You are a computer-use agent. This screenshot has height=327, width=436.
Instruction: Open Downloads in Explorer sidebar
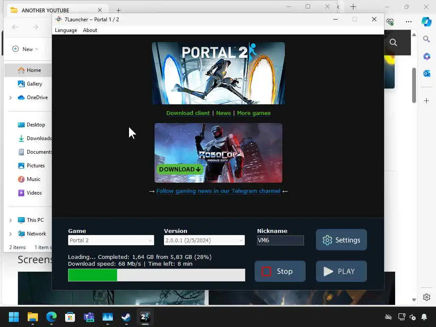point(34,138)
